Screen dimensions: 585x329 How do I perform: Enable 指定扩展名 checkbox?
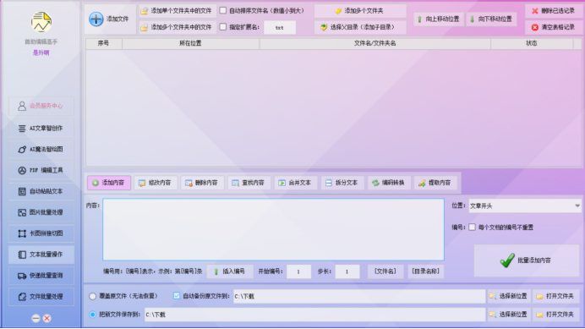[x=222, y=27]
